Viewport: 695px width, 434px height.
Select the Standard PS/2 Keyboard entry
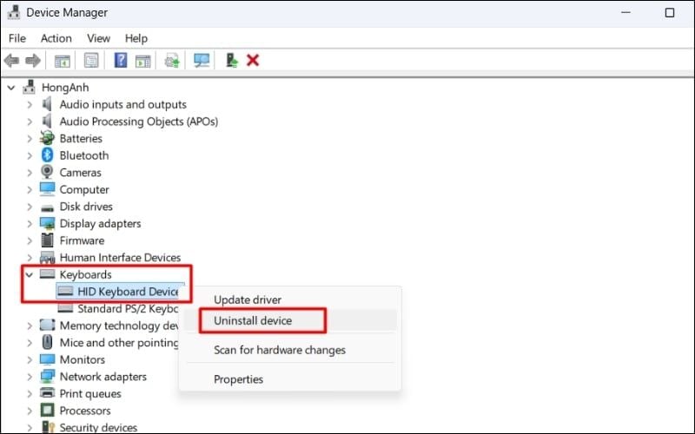click(x=120, y=308)
